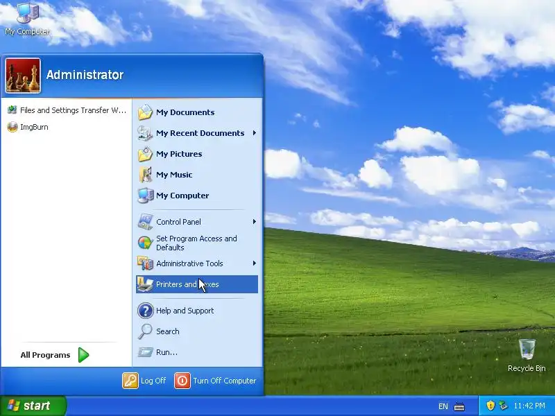Click the All Programs label

coord(45,355)
